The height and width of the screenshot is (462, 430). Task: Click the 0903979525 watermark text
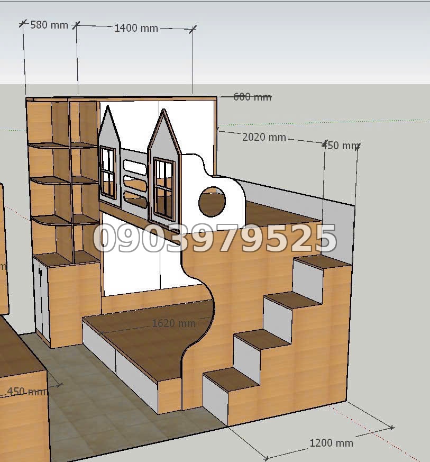215,238
